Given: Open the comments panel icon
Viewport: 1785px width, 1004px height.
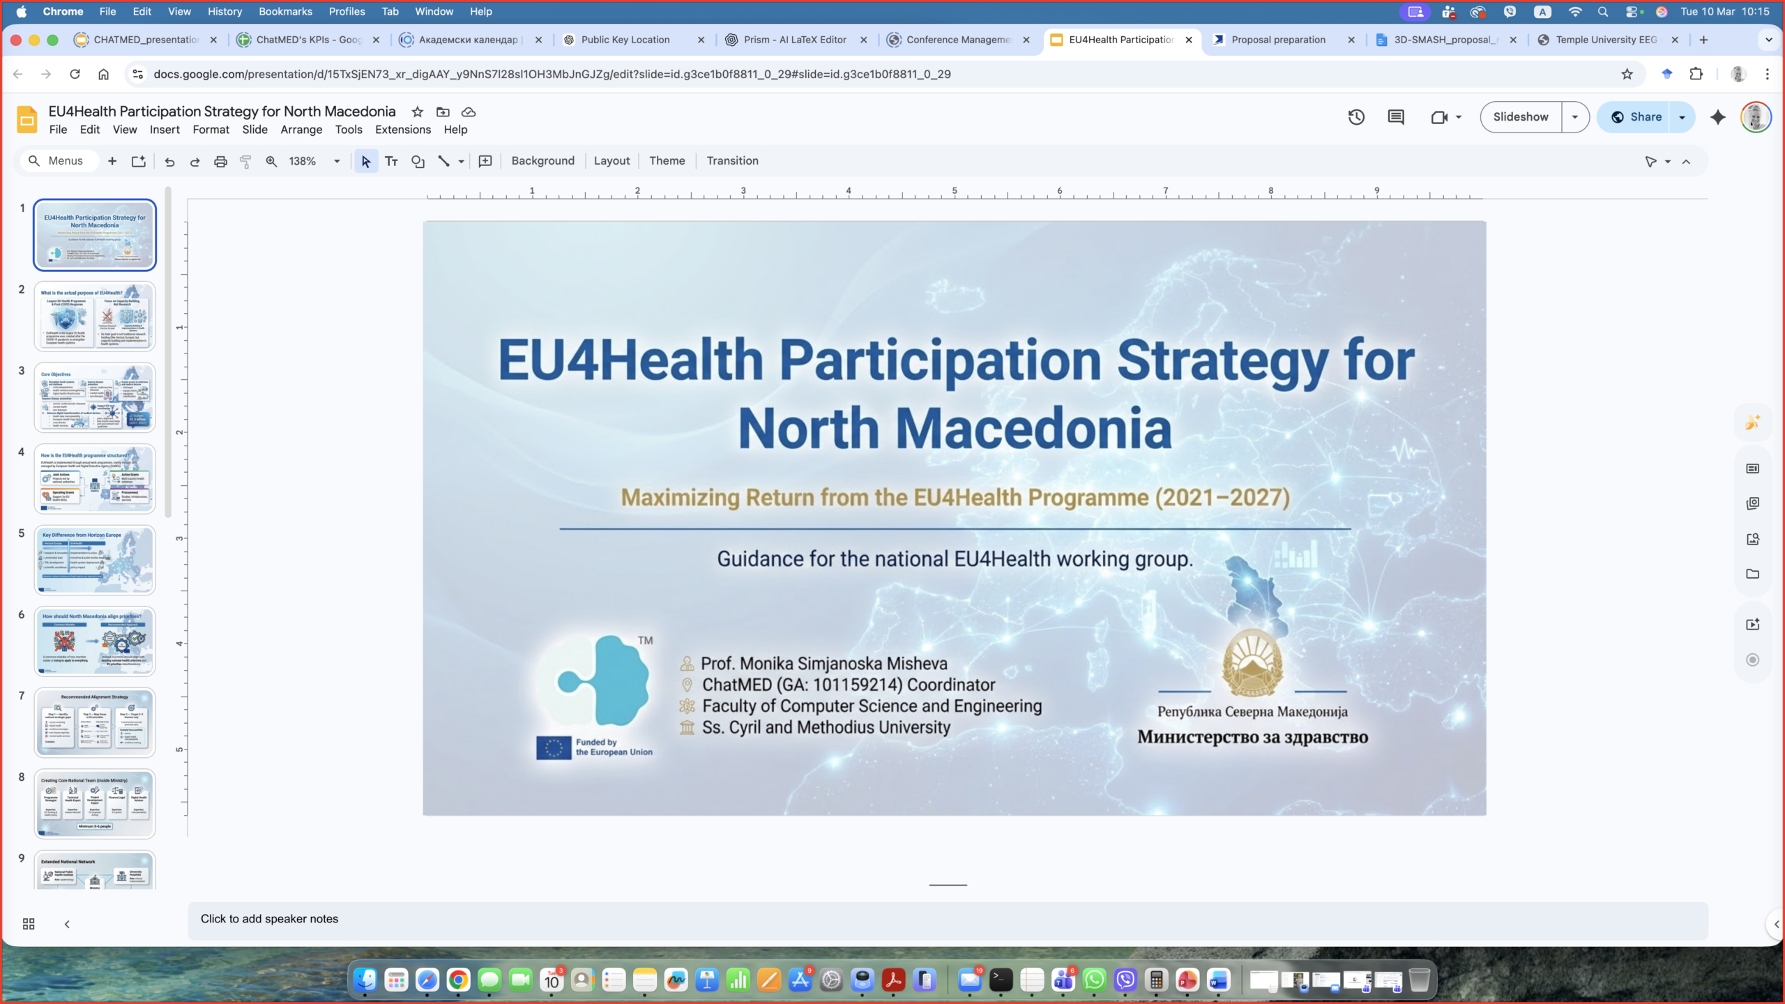Looking at the screenshot, I should (x=1396, y=117).
